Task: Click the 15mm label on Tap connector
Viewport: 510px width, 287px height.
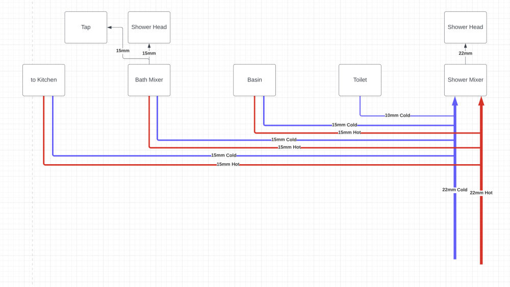Action: pyautogui.click(x=122, y=50)
